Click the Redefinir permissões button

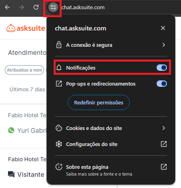coord(99,102)
